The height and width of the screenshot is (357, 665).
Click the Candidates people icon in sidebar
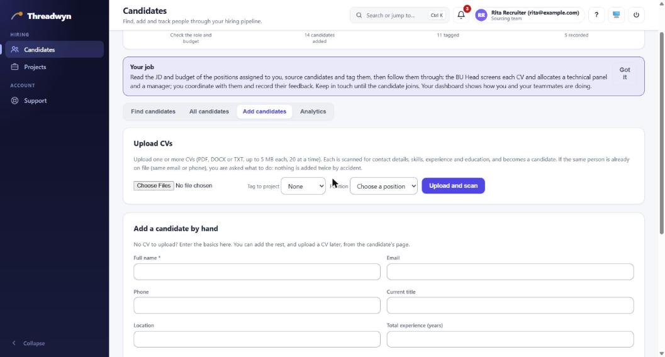15,50
